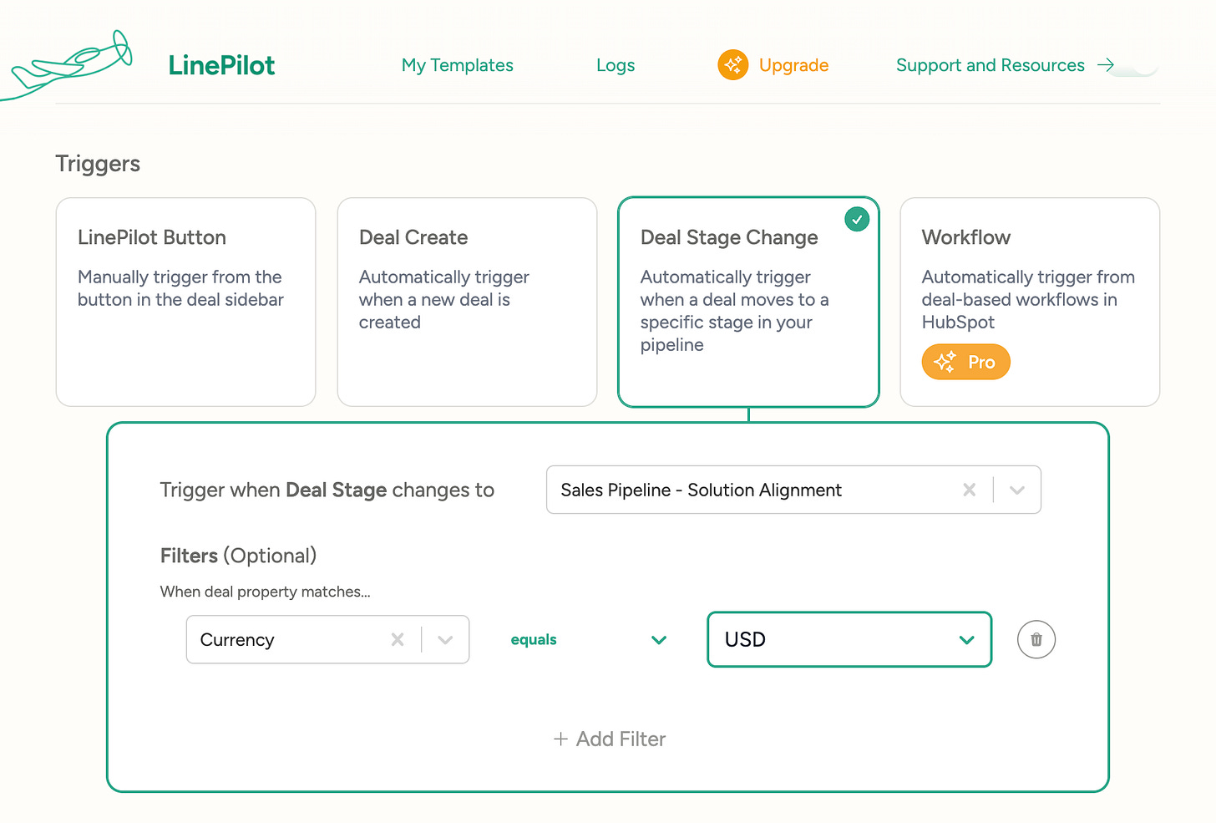
Task: Click the orange Upgrade sparkle icon
Action: pos(732,65)
